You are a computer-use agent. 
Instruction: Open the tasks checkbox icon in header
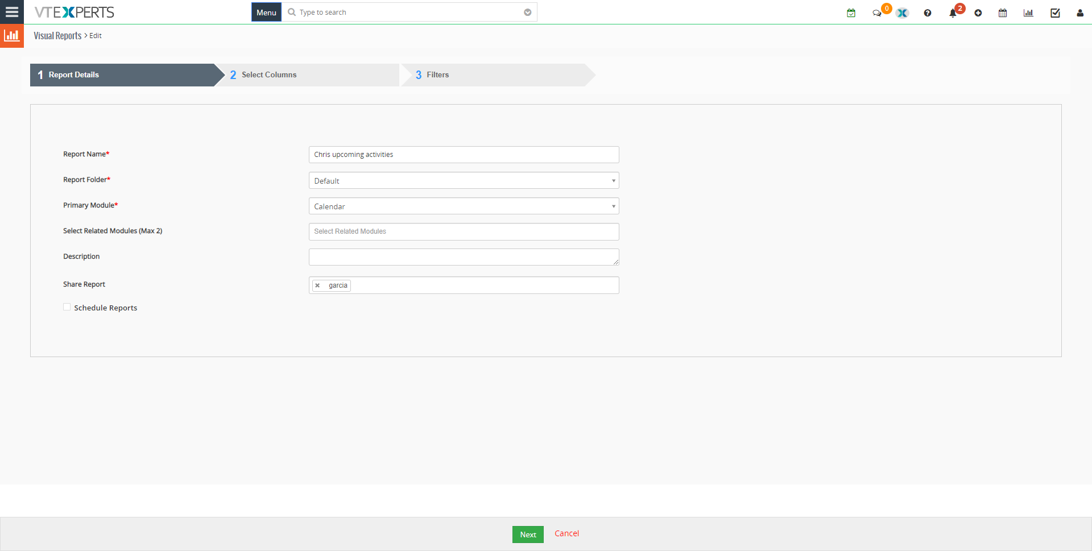1055,13
